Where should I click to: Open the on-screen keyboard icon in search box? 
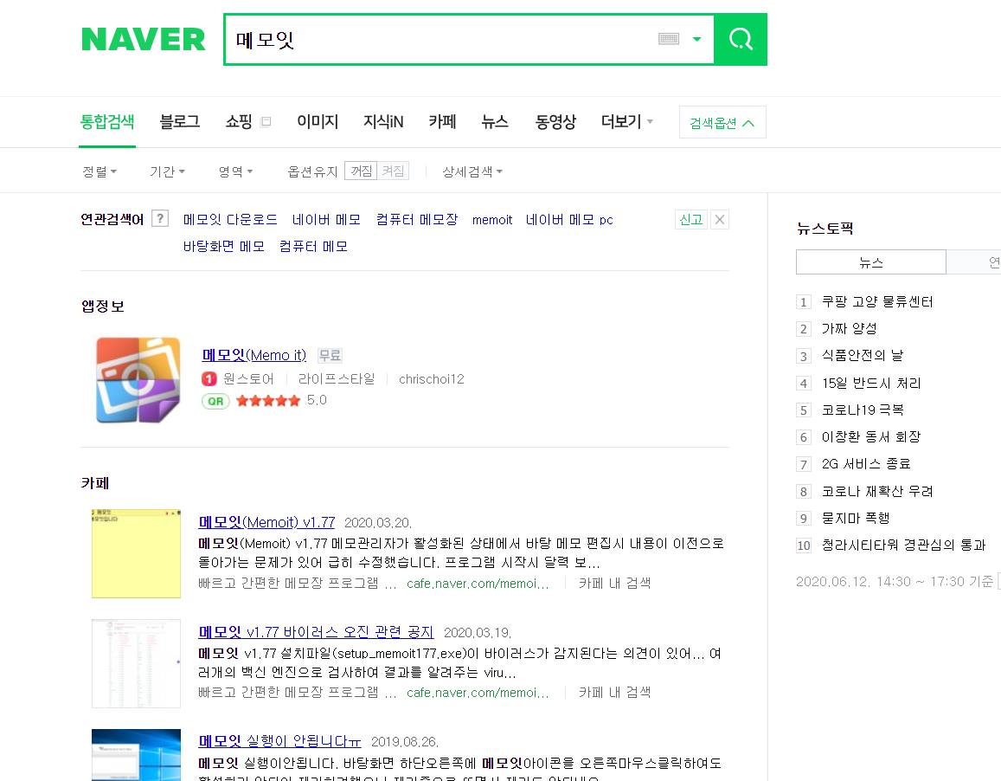(669, 39)
